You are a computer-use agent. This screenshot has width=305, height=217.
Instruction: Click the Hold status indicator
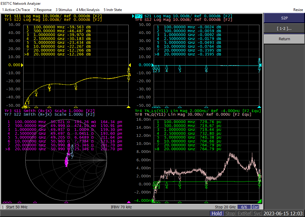(217, 213)
